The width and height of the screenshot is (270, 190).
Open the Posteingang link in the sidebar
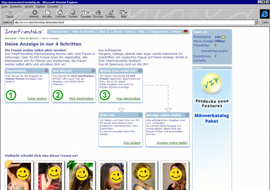tap(202, 37)
